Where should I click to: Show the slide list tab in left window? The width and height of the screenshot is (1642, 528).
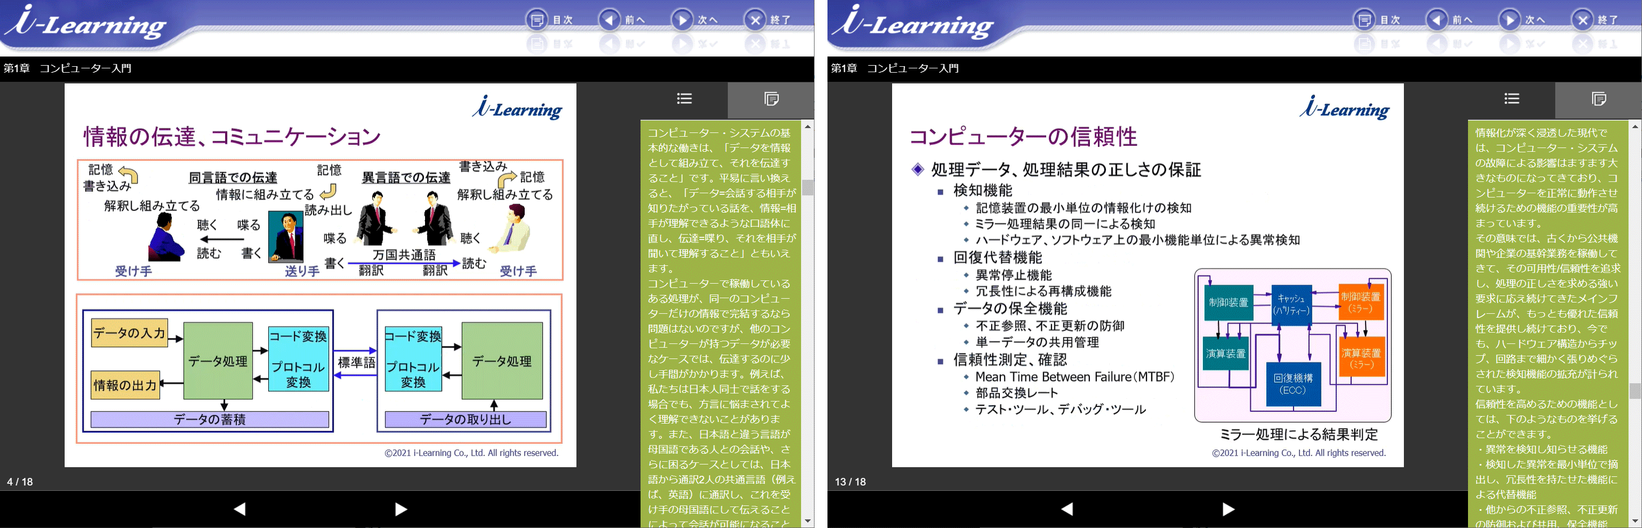[x=684, y=98]
